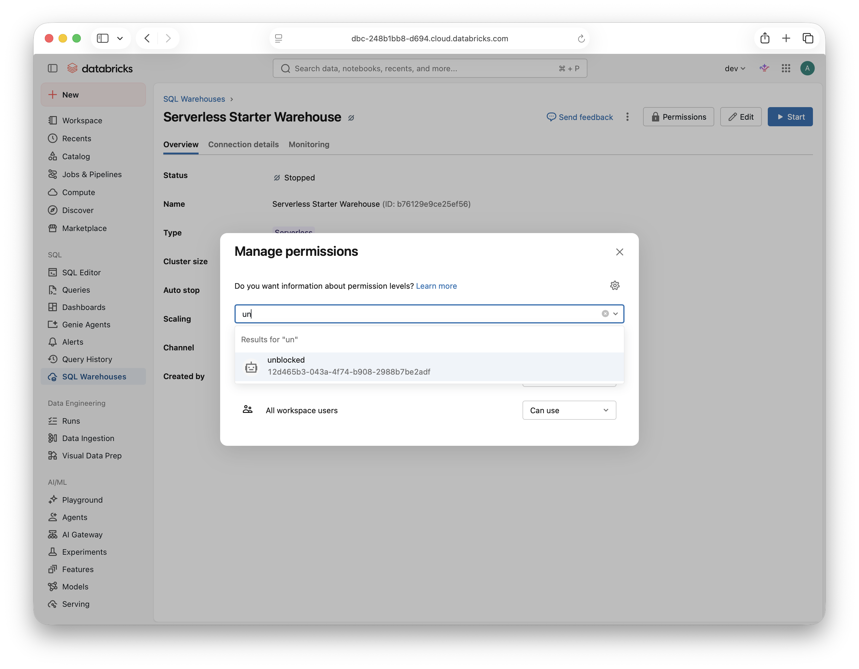Expand the Can use permission dropdown
The image size is (859, 669).
click(569, 410)
